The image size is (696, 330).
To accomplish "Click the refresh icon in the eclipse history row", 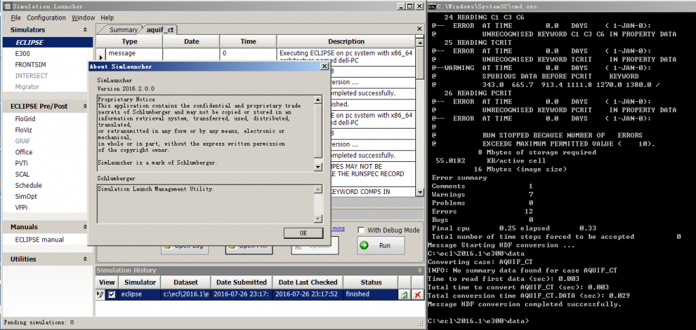I will pos(404,295).
